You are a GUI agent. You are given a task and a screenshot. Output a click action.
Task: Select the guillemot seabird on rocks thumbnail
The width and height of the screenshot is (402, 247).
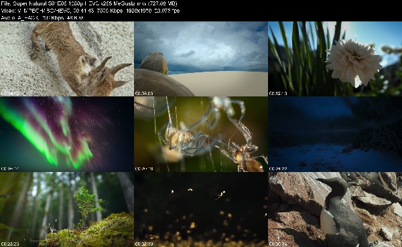(x=335, y=210)
